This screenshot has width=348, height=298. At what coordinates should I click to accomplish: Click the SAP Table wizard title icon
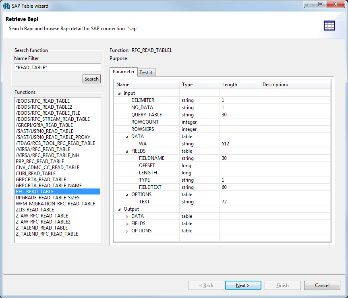pyautogui.click(x=6, y=5)
